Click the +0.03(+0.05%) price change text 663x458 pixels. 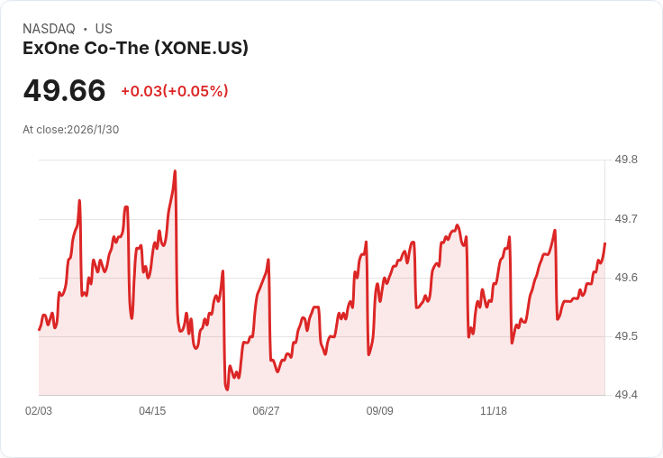click(x=174, y=91)
